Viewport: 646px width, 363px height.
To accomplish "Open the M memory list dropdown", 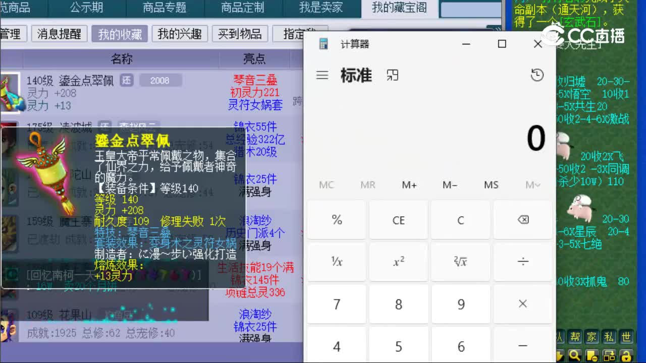I will point(532,185).
